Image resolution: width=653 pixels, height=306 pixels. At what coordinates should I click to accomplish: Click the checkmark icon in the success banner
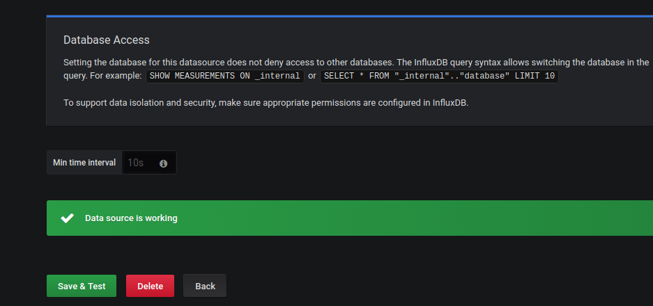coord(67,218)
